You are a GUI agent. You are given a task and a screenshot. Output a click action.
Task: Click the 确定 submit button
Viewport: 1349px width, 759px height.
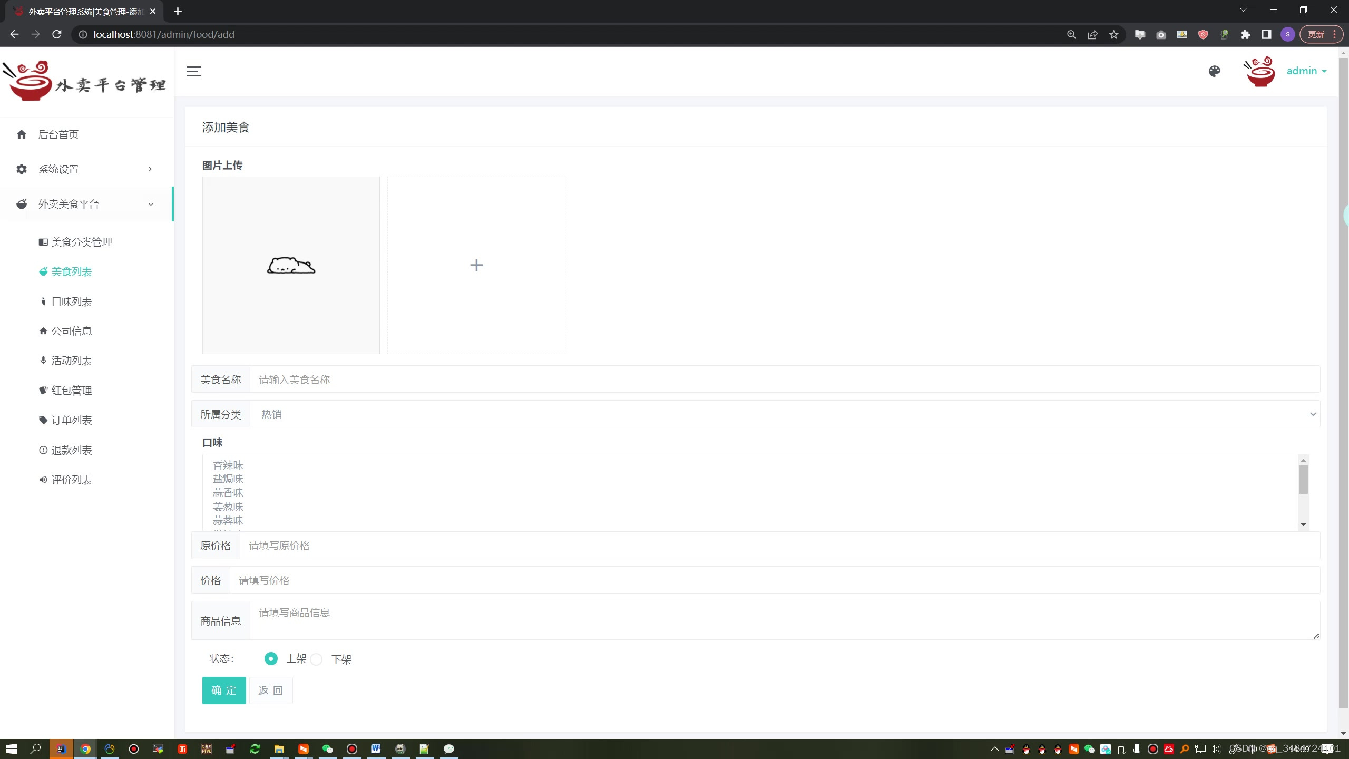click(224, 690)
